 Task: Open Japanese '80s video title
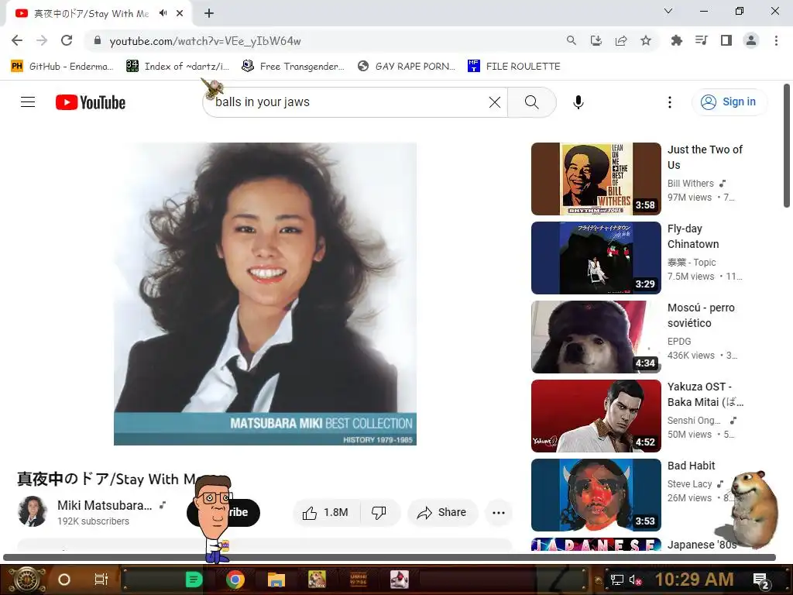[702, 545]
